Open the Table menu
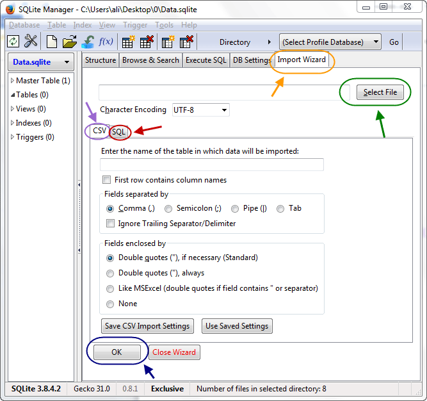 [x=56, y=25]
